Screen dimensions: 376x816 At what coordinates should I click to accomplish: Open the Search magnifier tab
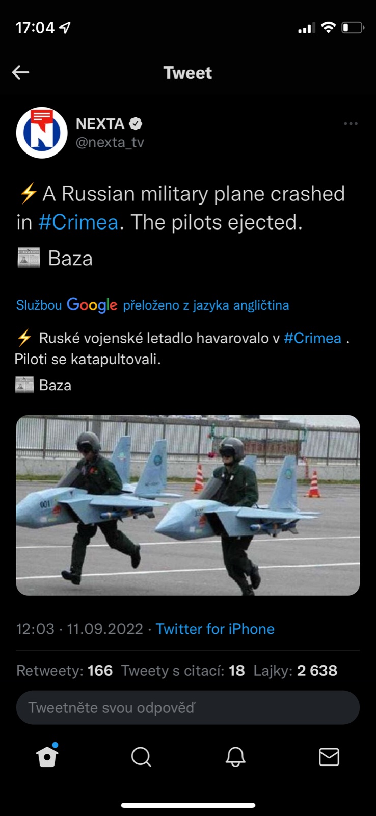(x=141, y=757)
